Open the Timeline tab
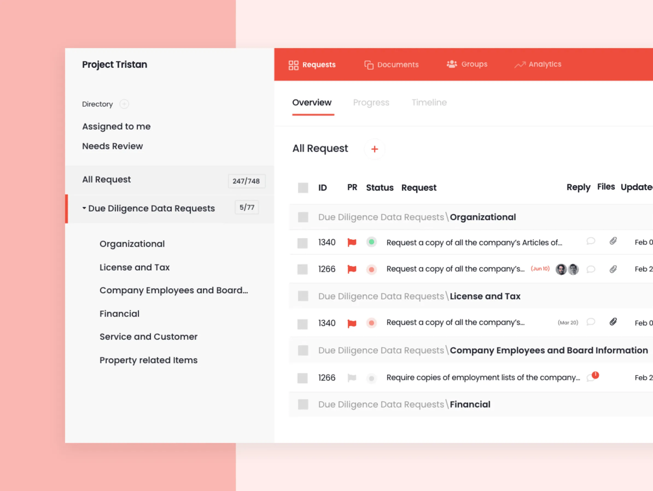653x491 pixels. point(429,103)
